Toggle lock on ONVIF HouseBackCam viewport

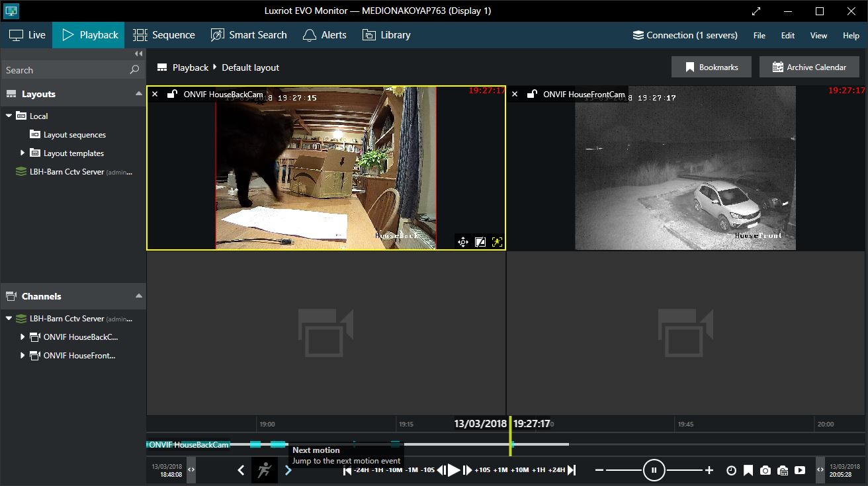172,95
